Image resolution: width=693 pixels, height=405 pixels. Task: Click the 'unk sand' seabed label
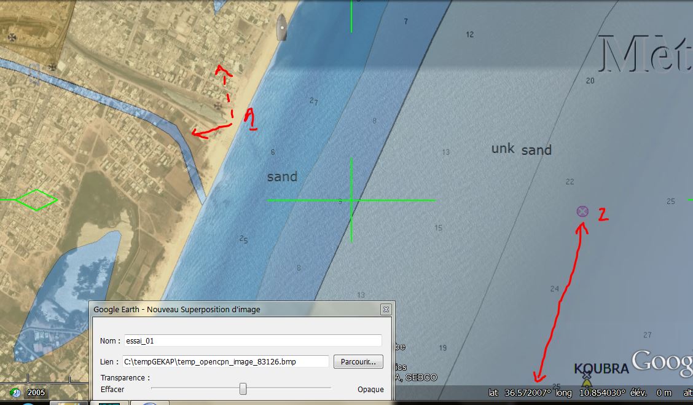tap(522, 149)
